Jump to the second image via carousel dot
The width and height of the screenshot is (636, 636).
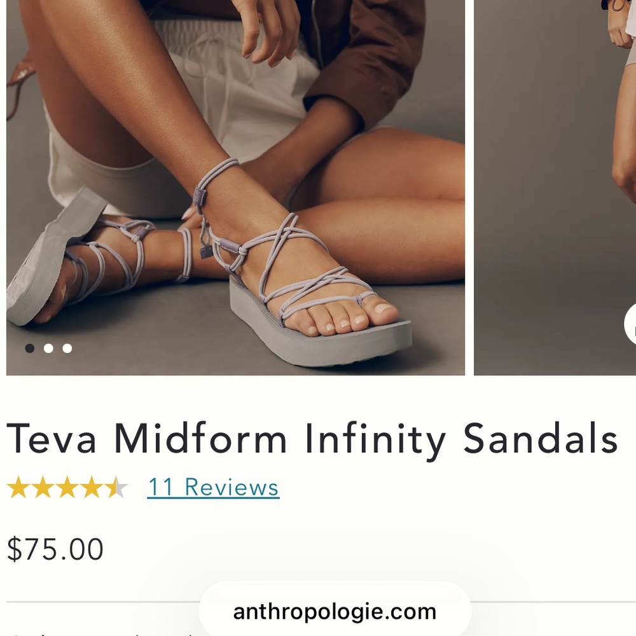click(x=48, y=348)
